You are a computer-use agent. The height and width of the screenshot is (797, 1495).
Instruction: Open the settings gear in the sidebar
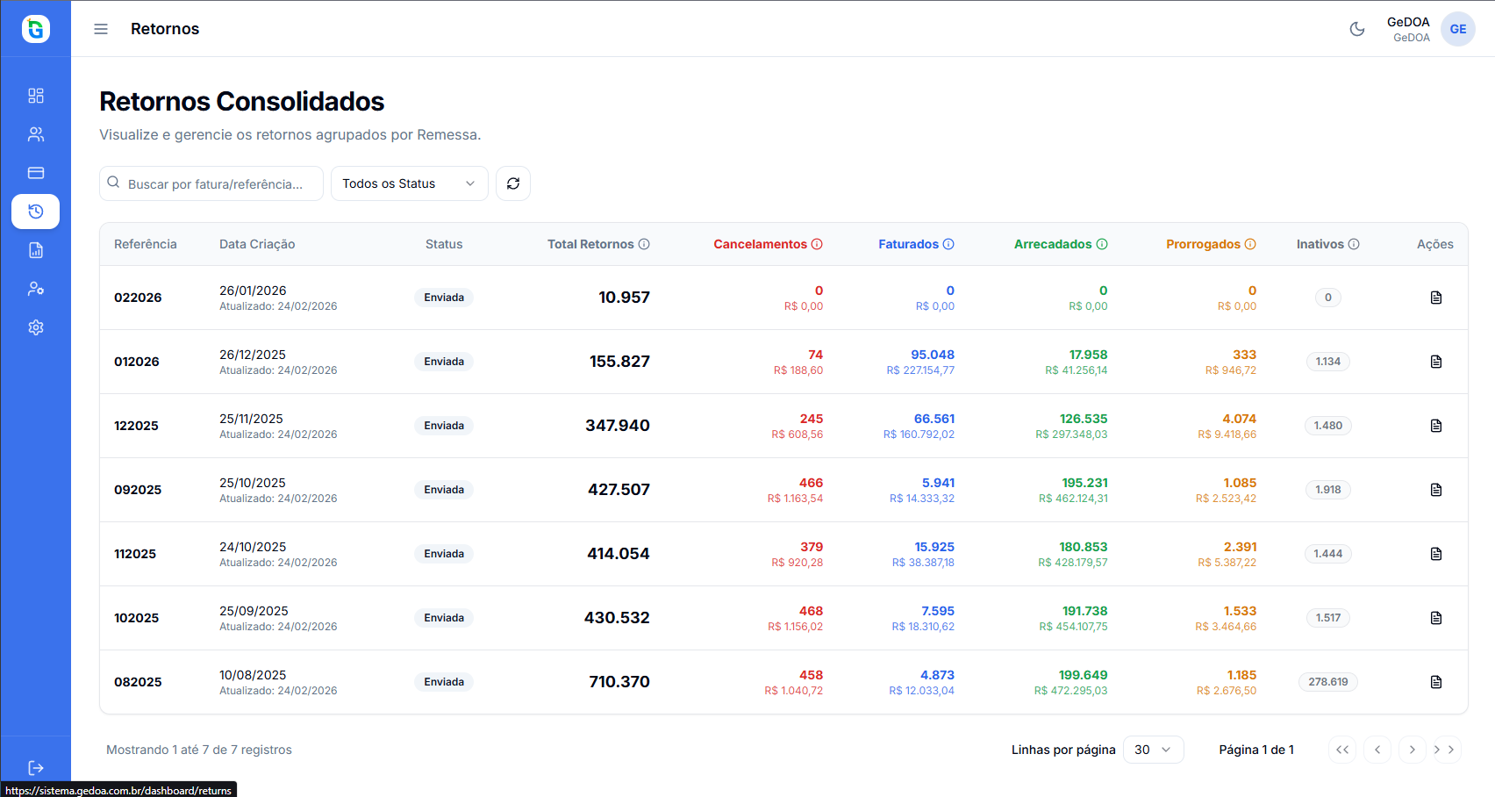[36, 327]
